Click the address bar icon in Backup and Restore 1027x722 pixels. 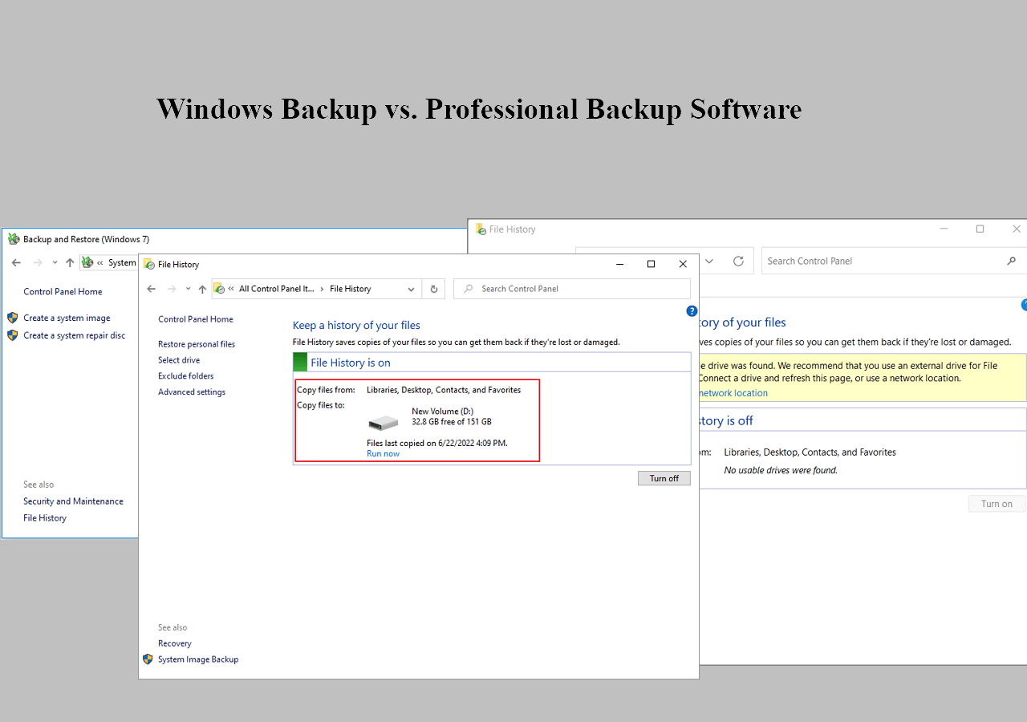click(x=87, y=262)
